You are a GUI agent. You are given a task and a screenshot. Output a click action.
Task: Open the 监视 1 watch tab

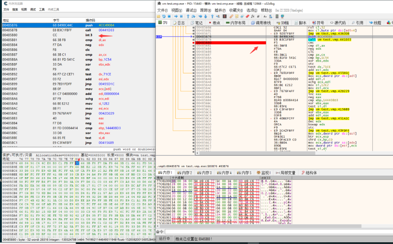[x=264, y=172]
